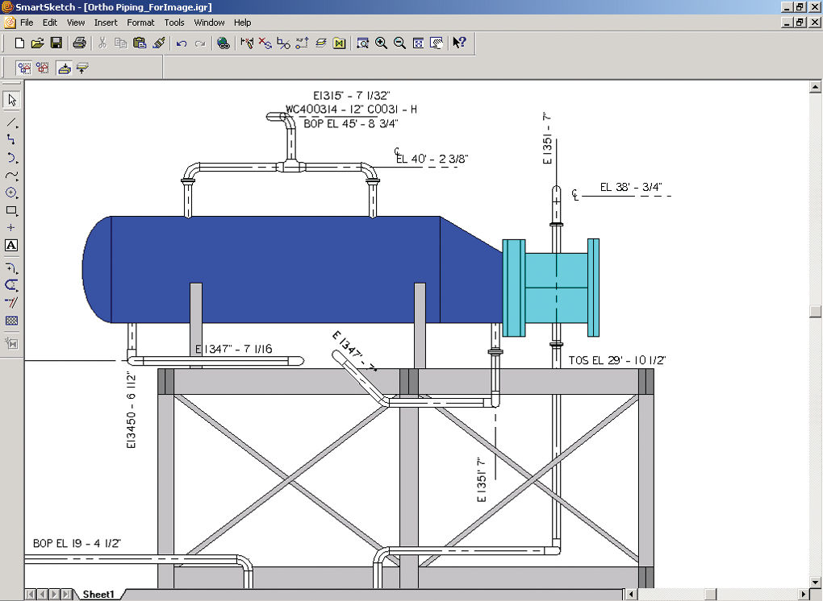Screen dimensions: 823x601
Task: Choose the Line drawing tool
Action: click(x=11, y=122)
